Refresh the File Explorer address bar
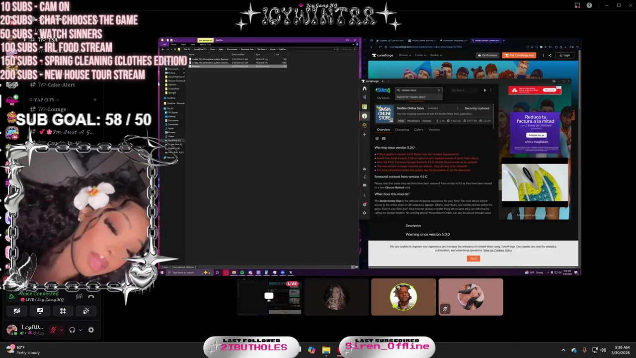The width and height of the screenshot is (636, 358). [337, 49]
